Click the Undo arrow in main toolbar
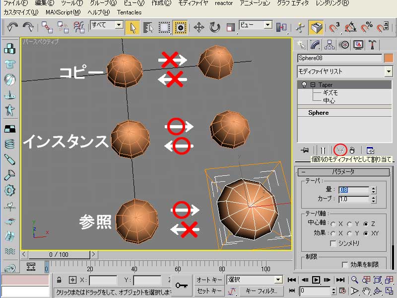Image resolution: width=397 pixels, height=298 pixels. click(x=12, y=27)
